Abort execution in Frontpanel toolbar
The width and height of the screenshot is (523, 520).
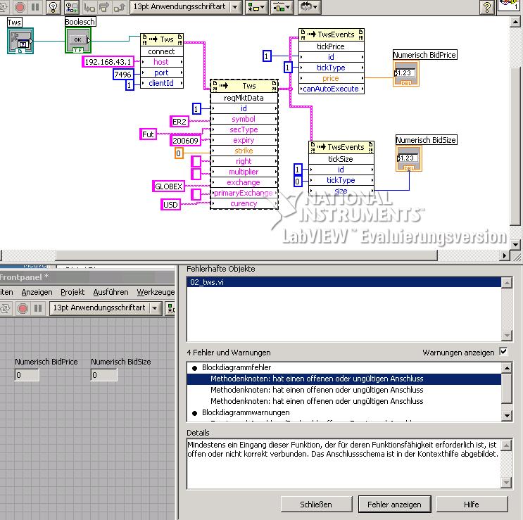23,308
